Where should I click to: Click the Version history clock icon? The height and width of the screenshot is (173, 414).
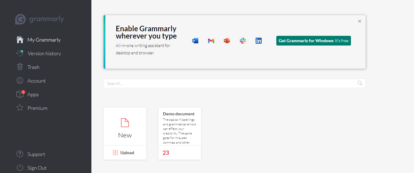(x=19, y=53)
